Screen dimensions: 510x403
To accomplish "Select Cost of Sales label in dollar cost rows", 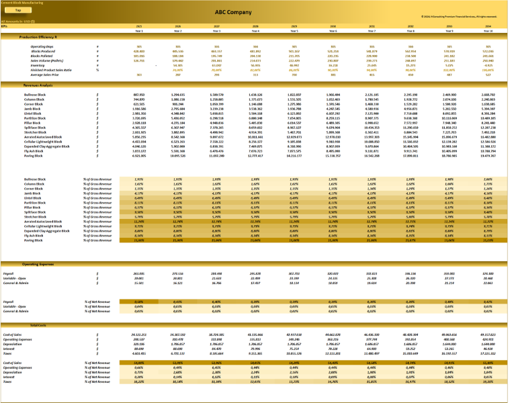I will point(12,334).
